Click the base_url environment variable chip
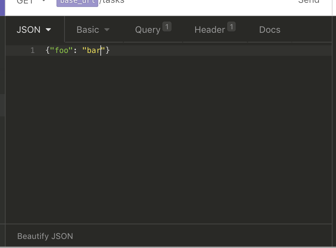 click(77, 1)
